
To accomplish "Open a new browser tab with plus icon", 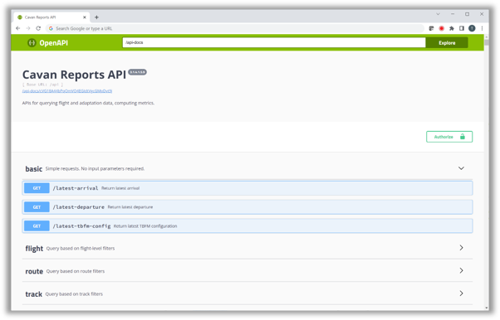I will point(96,17).
